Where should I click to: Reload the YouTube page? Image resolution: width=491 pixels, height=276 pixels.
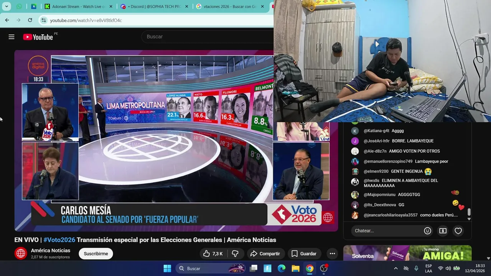(30, 20)
